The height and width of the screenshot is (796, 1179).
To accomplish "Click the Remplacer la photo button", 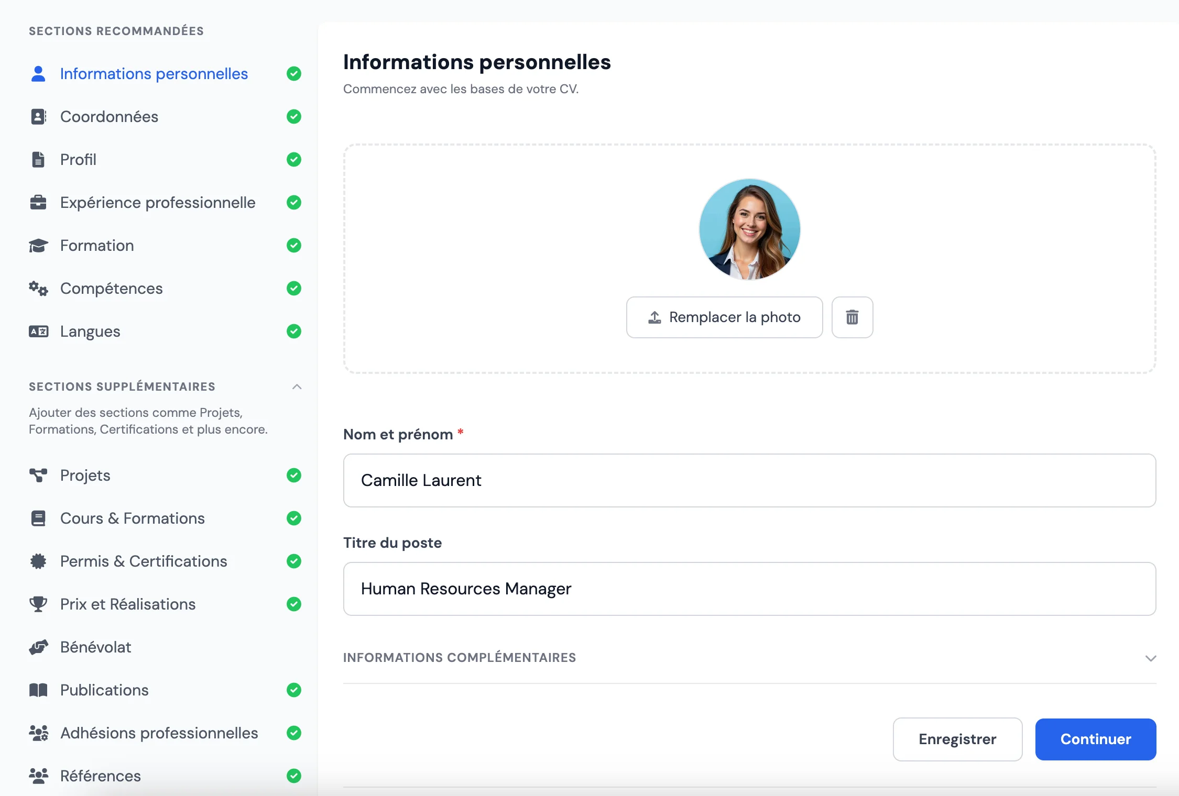I will [724, 317].
